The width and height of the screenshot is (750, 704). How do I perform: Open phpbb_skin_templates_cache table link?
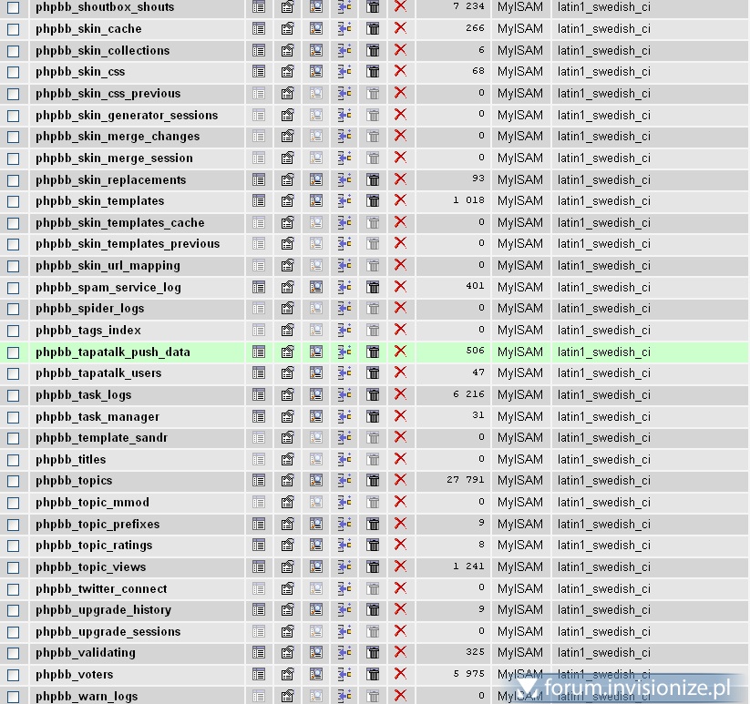(119, 223)
